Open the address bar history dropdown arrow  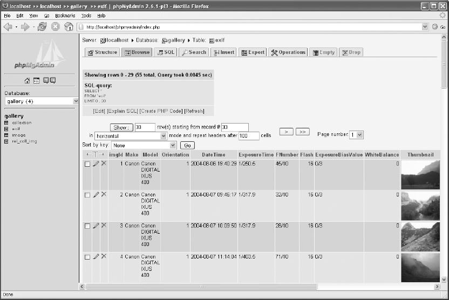(425, 27)
